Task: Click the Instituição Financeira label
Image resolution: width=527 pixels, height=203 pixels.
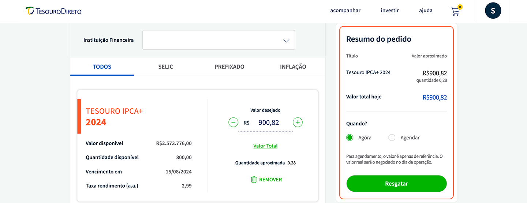Action: point(108,40)
